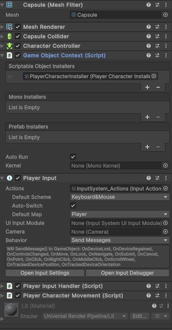Expand the Player Character Movement script
Image resolution: width=172 pixels, height=330 pixels.
[x=2, y=295]
